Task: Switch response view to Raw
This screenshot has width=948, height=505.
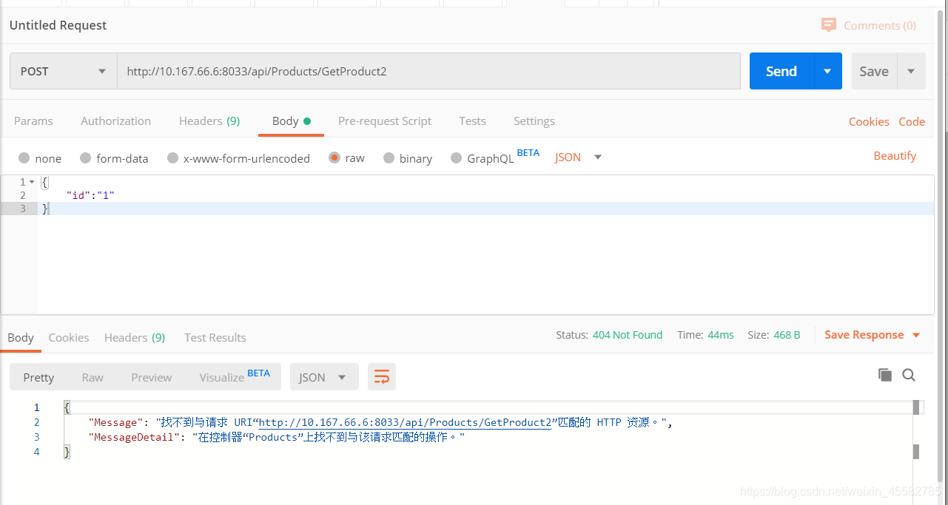Action: tap(93, 377)
